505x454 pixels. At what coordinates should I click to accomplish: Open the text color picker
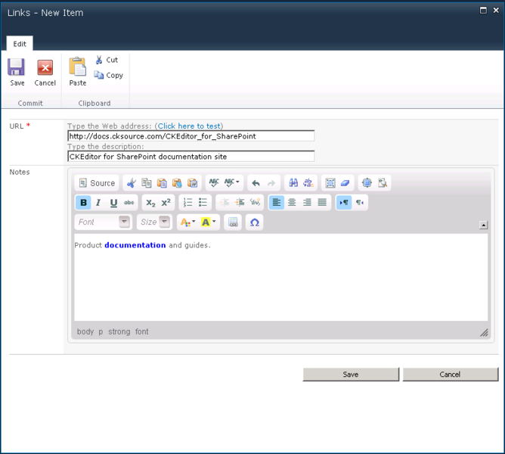pos(187,222)
